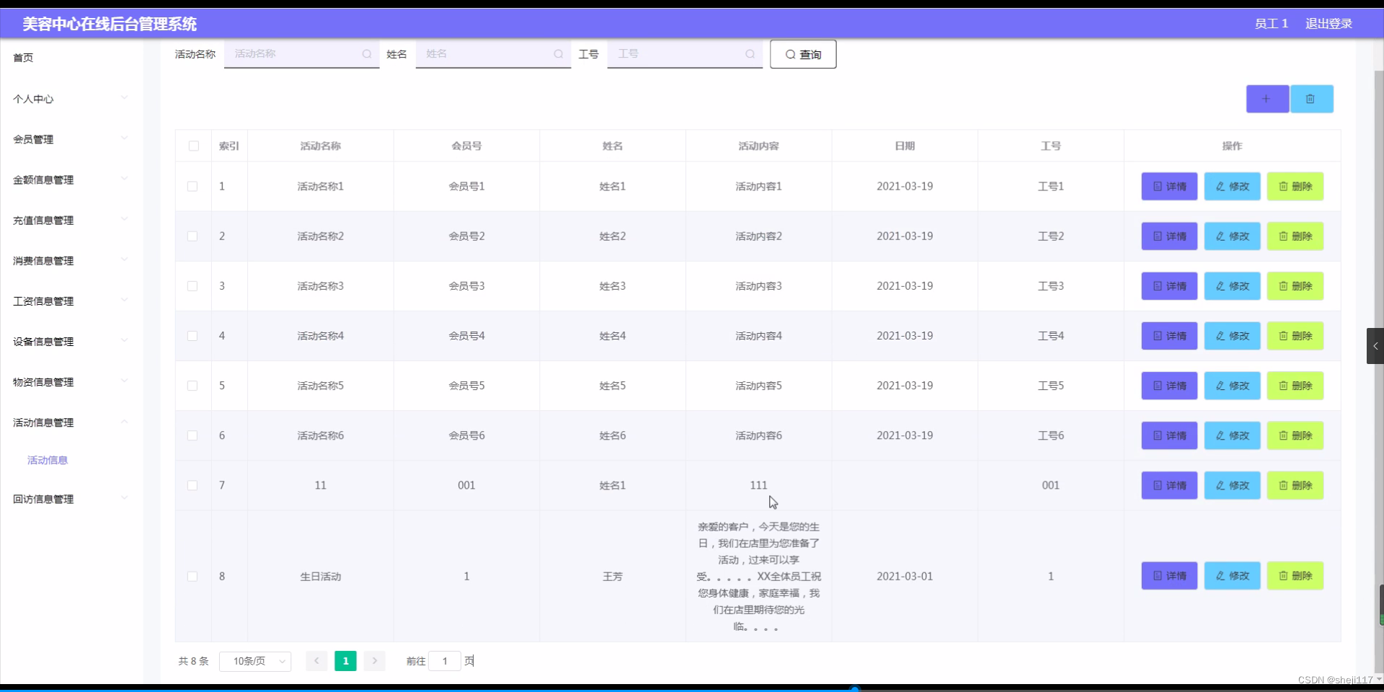Open the 10条/页 page size dropdown

255,661
